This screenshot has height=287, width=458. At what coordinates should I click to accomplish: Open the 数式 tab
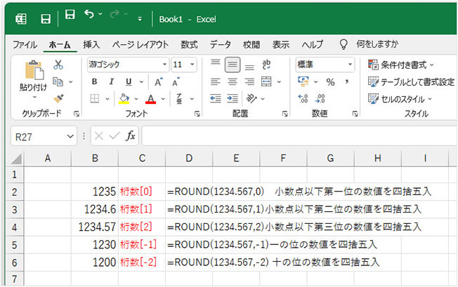point(189,45)
